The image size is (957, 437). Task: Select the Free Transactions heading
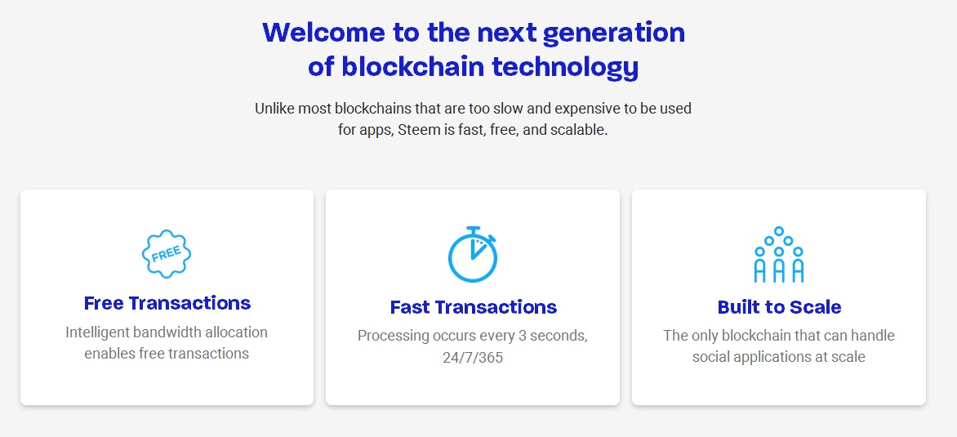[x=167, y=303]
